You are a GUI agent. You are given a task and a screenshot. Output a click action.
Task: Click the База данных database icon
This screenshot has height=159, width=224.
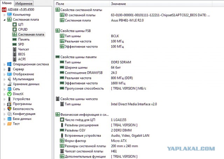pos(9,119)
